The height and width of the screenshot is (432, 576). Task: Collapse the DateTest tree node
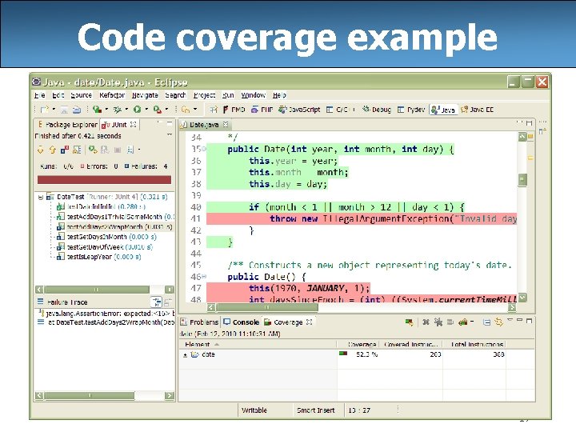[41, 198]
